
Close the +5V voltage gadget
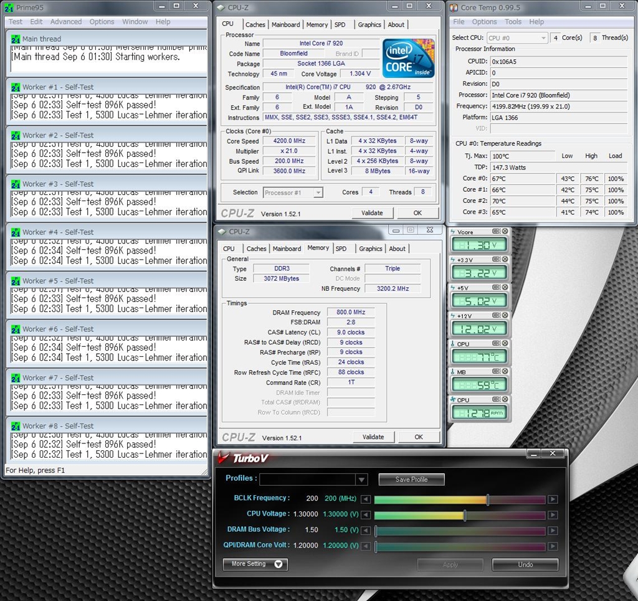pos(505,288)
